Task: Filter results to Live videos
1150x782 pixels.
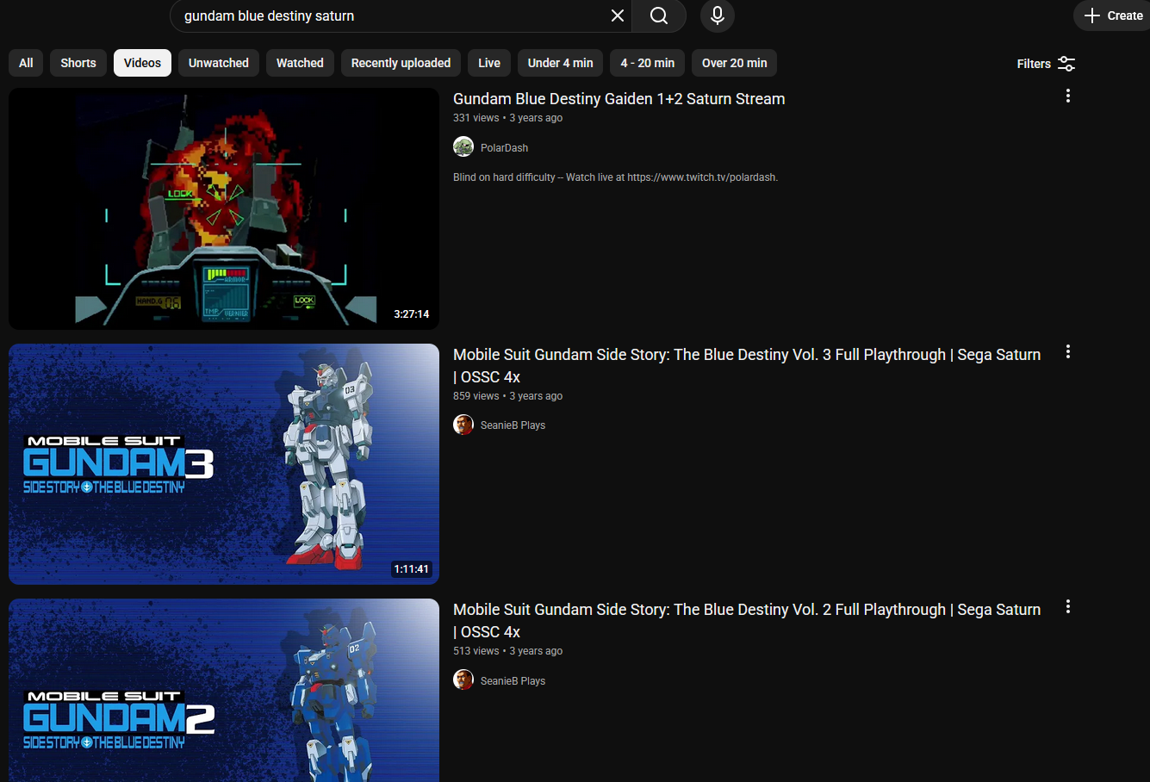Action: tap(489, 63)
